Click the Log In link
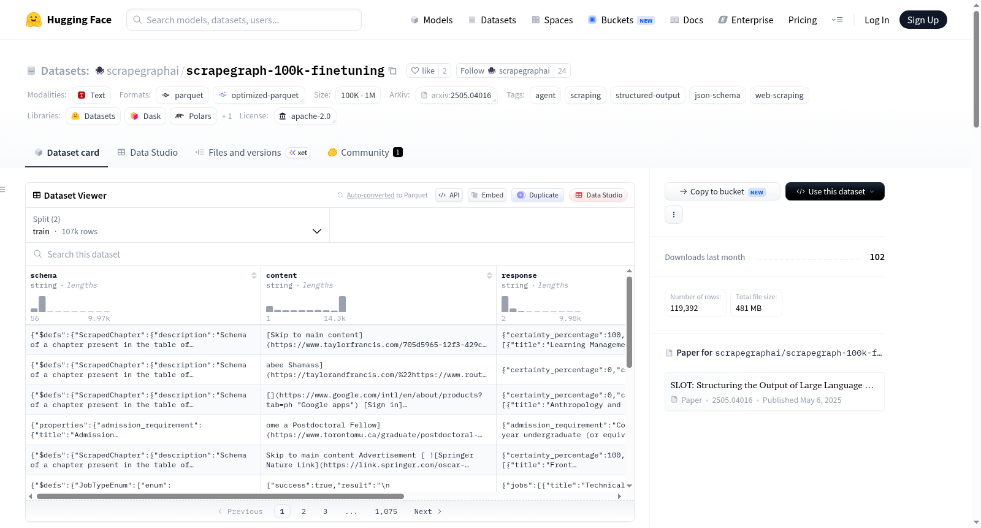This screenshot has width=981, height=528. tap(877, 20)
